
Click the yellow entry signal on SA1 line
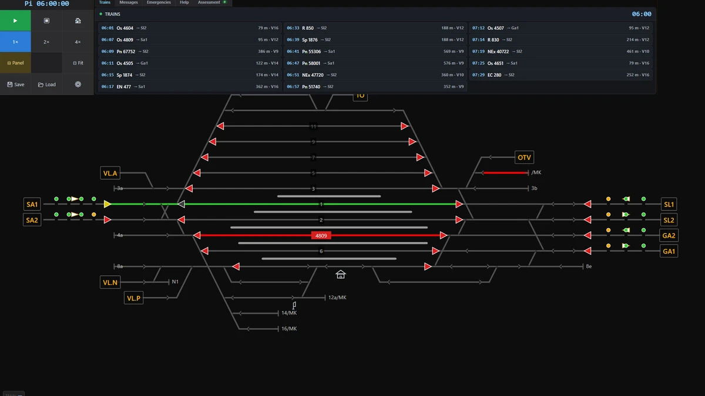108,204
